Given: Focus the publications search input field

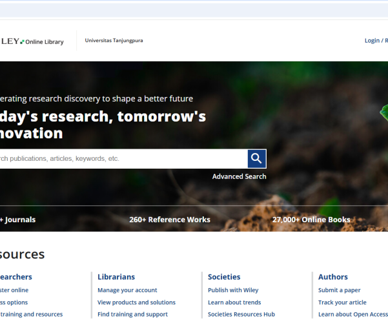Looking at the screenshot, I should tap(123, 158).
